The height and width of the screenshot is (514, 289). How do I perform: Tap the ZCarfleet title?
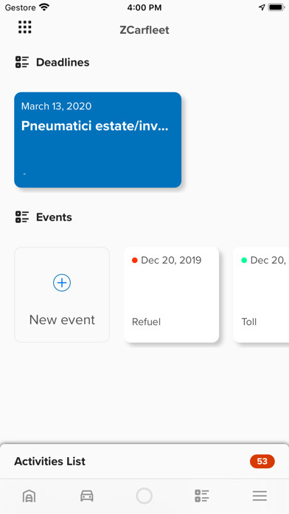click(144, 30)
